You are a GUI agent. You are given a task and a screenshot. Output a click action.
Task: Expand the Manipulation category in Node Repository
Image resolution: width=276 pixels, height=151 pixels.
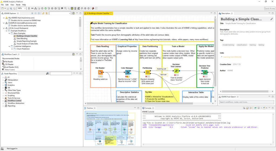click(x=3, y=80)
